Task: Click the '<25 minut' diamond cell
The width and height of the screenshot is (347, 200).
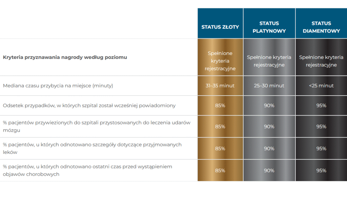Action: coord(321,86)
